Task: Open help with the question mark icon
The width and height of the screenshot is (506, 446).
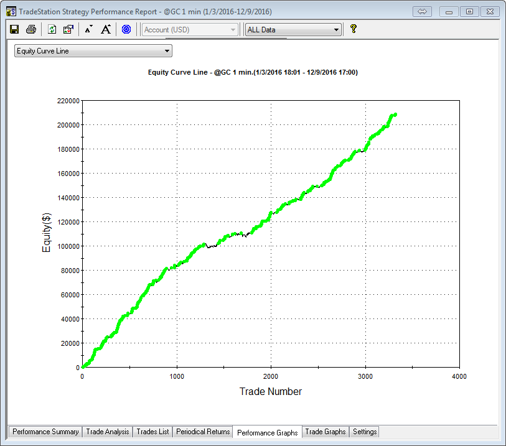Action: coord(353,29)
